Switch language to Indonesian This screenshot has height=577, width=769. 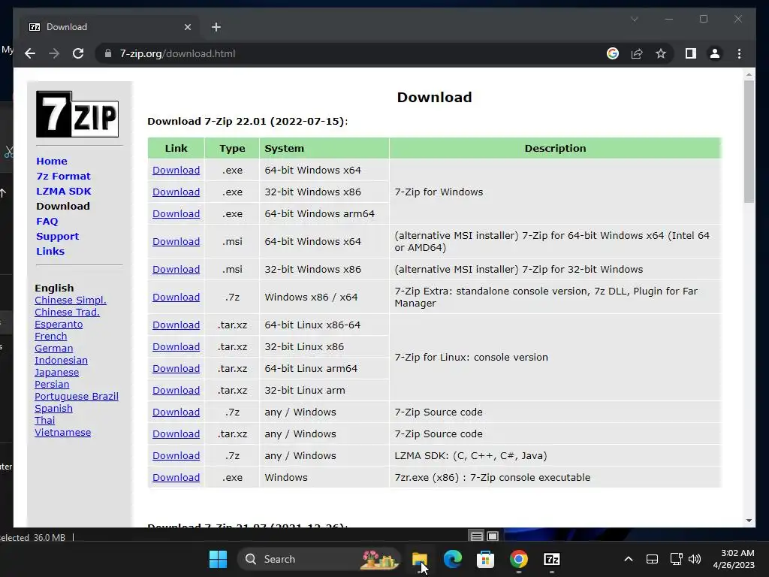click(61, 360)
